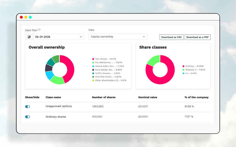Click Ordinary A legend green dot
Viewport: 236px width, 147px height.
click(x=183, y=70)
